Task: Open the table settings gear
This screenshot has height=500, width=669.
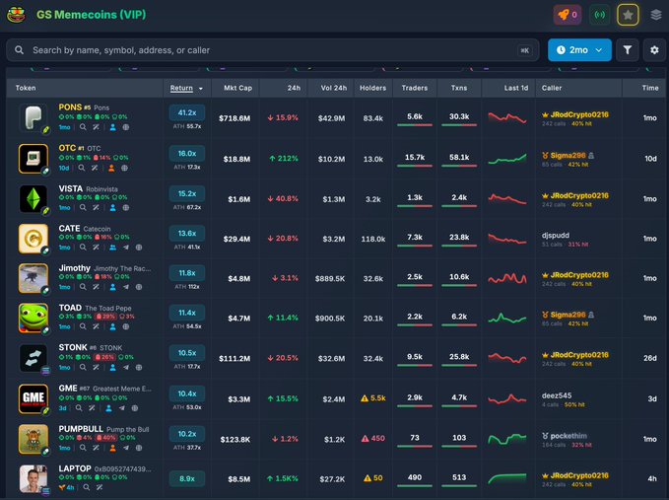Action: (654, 50)
